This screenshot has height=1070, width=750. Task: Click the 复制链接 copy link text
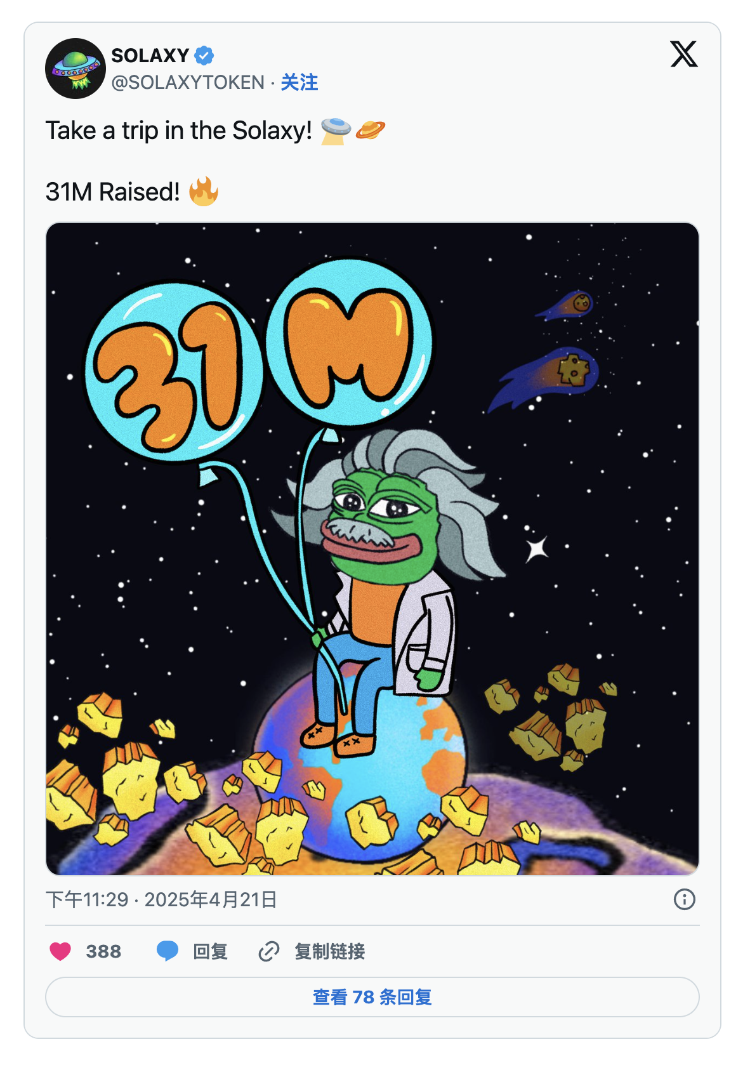330,951
